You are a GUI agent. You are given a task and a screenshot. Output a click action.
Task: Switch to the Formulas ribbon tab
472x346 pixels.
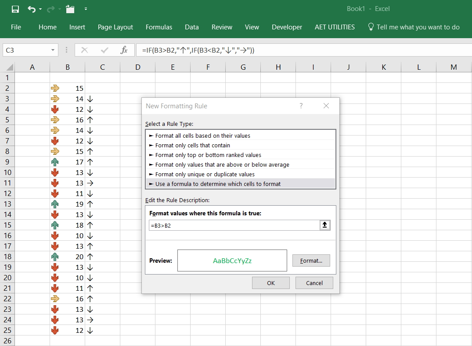pos(159,27)
